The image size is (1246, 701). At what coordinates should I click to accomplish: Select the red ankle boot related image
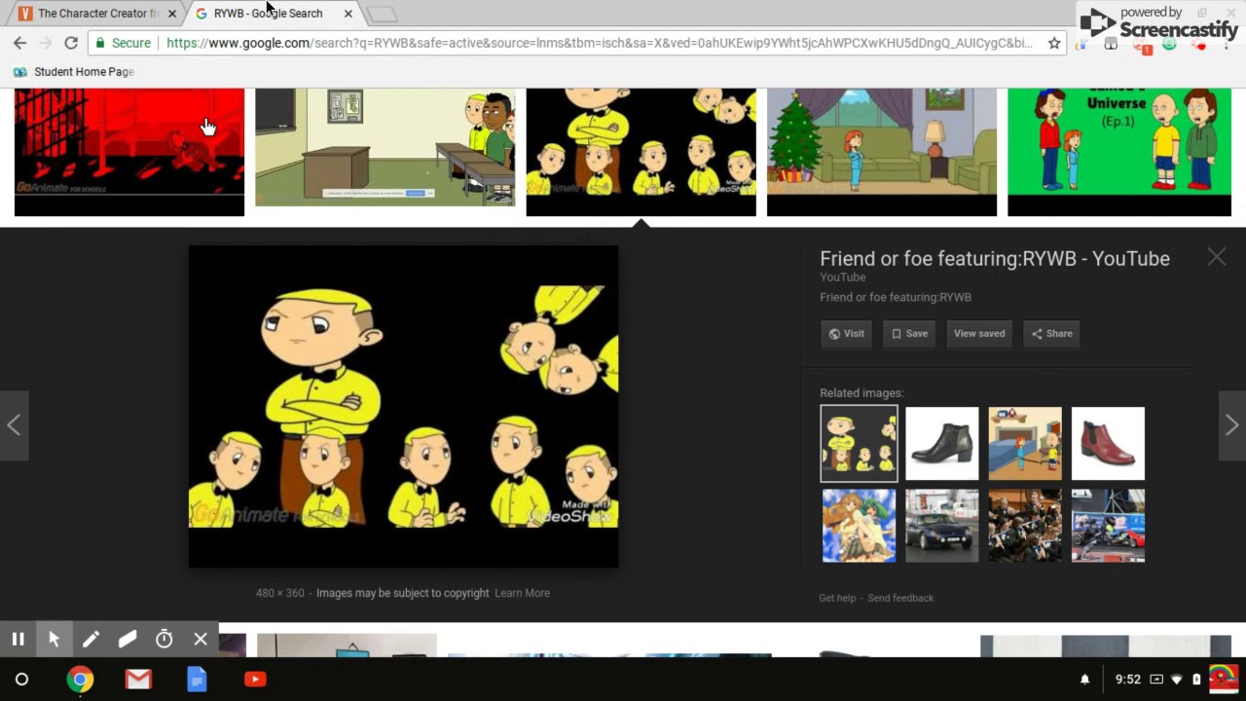pos(1108,444)
